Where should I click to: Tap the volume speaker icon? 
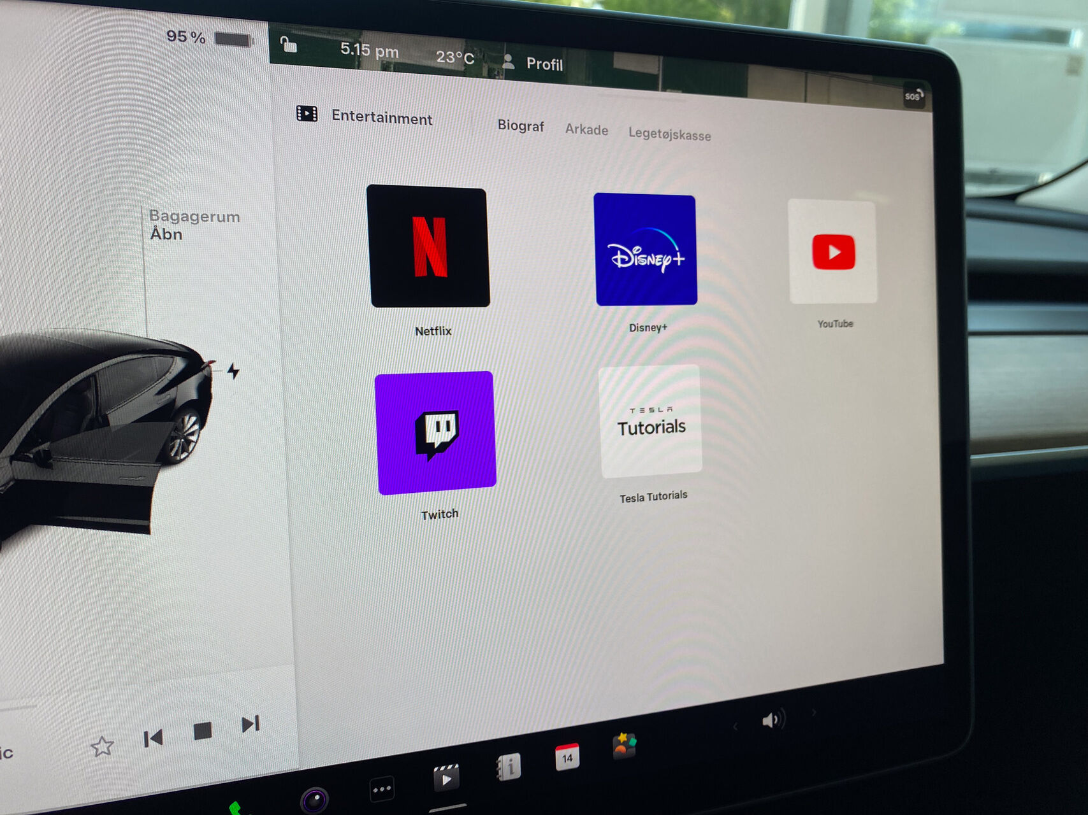pyautogui.click(x=773, y=719)
